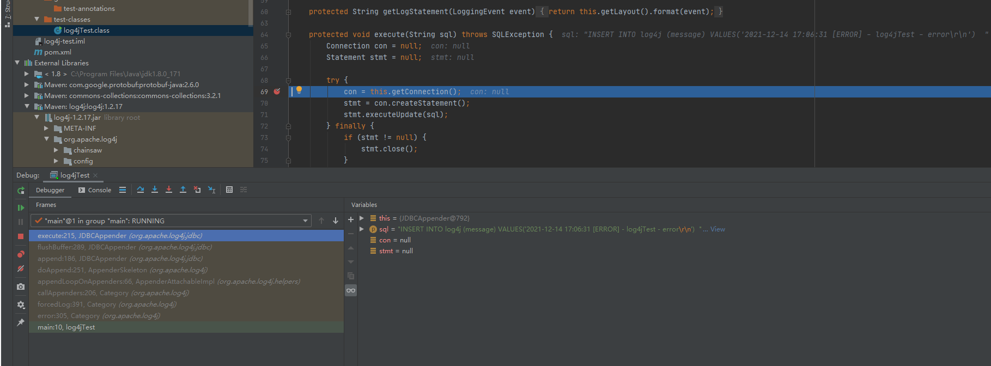The image size is (991, 366).
Task: Select main:10, log4jTest frame
Action: [186, 327]
